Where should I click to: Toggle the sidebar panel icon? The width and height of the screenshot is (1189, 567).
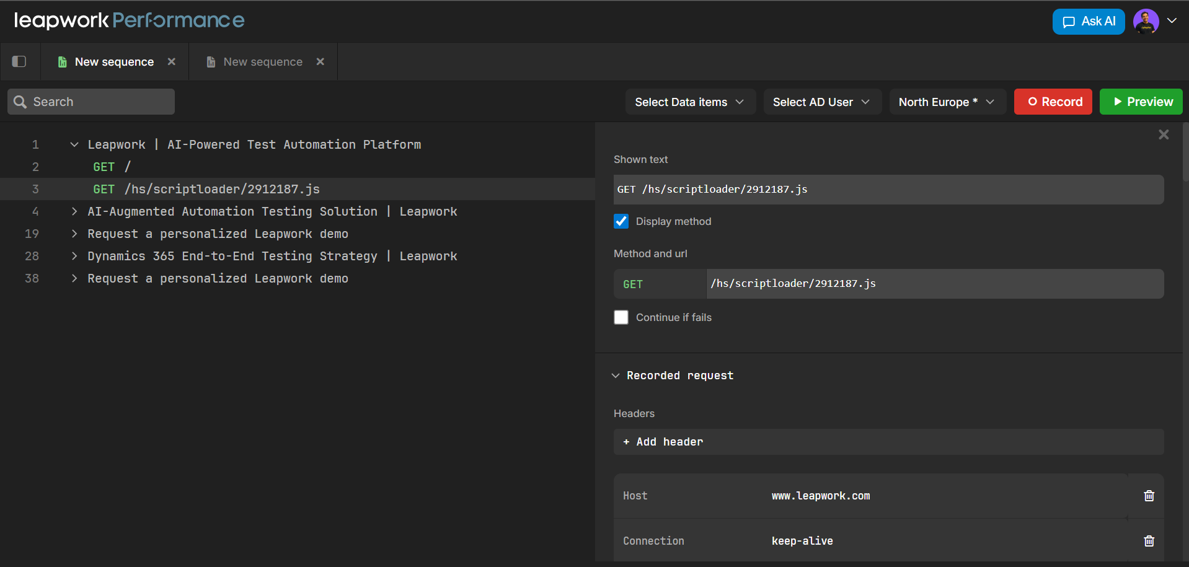coord(19,61)
